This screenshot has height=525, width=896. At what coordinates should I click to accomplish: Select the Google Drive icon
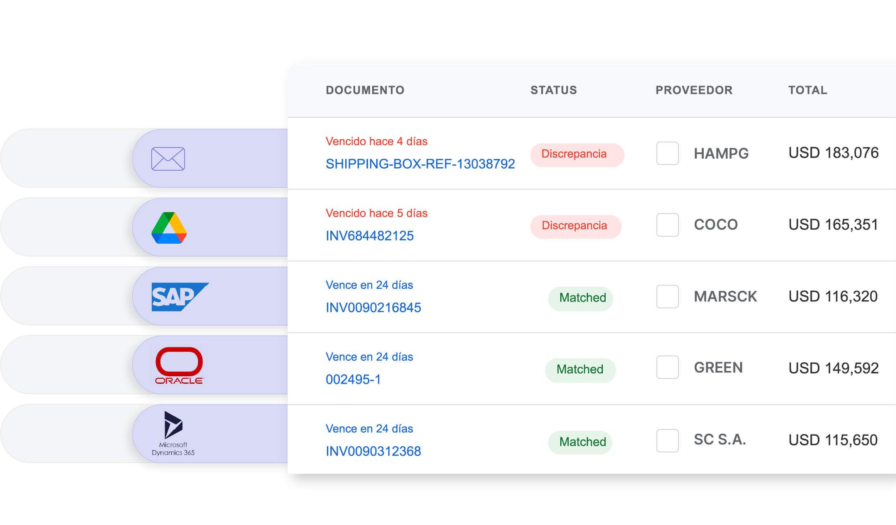(x=169, y=228)
